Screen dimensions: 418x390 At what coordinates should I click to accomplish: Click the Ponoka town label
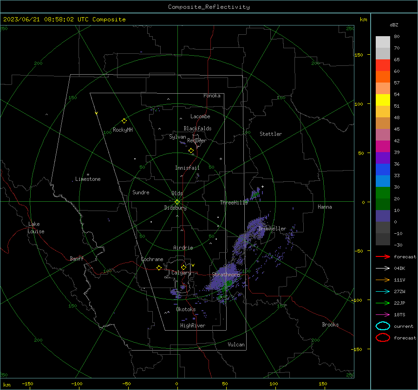pos(212,96)
